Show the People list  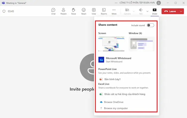pyautogui.click(x=64, y=11)
